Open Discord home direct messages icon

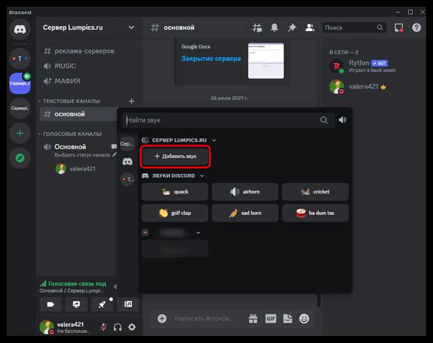20,29
